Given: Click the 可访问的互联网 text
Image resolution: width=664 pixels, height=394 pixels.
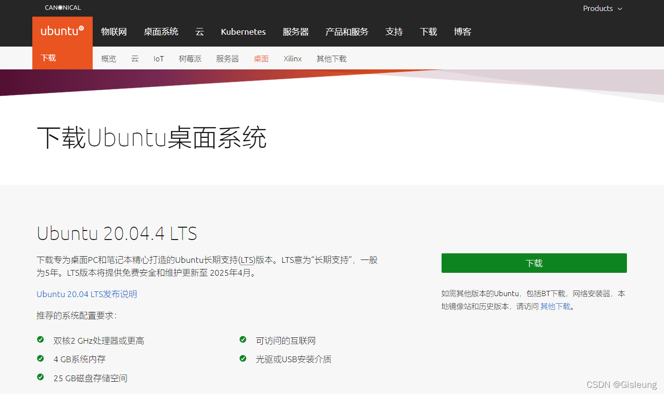Looking at the screenshot, I should pyautogui.click(x=286, y=341).
